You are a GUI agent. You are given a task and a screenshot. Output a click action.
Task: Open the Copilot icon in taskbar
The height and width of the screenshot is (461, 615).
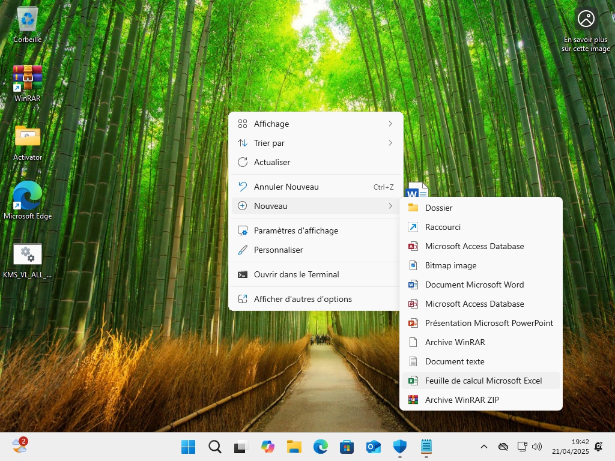tap(268, 447)
